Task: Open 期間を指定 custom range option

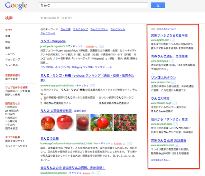Action: [x=11, y=128]
